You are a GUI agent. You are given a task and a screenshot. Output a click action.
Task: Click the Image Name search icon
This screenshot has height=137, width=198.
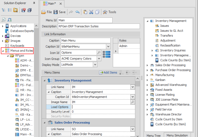[x=133, y=102]
